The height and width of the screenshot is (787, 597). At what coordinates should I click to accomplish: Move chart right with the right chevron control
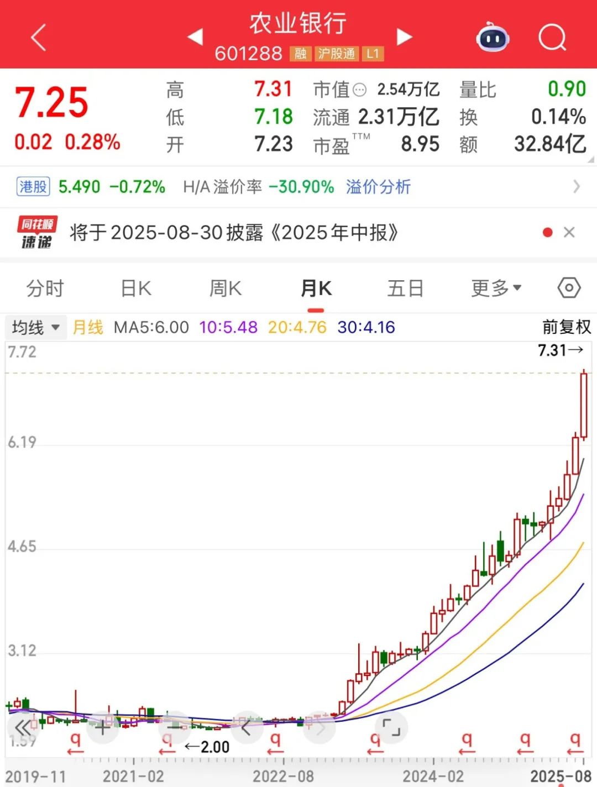[320, 727]
